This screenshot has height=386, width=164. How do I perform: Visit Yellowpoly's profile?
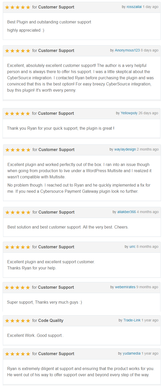[x=129, y=113]
